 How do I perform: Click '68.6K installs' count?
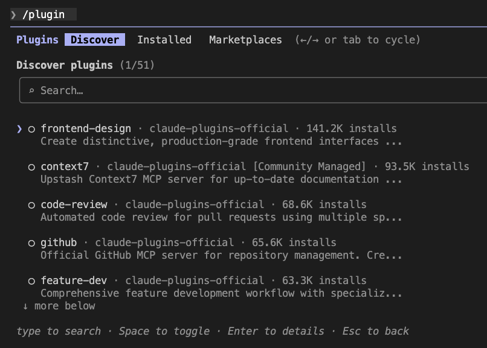click(x=324, y=204)
